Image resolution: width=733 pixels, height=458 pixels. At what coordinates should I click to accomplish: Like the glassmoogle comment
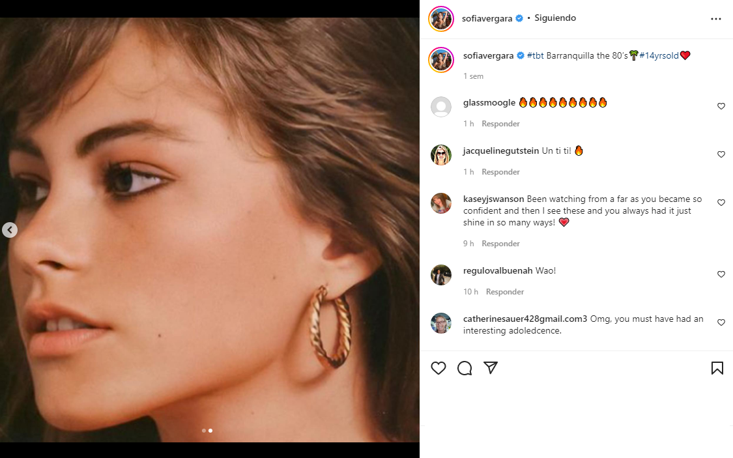pyautogui.click(x=721, y=106)
